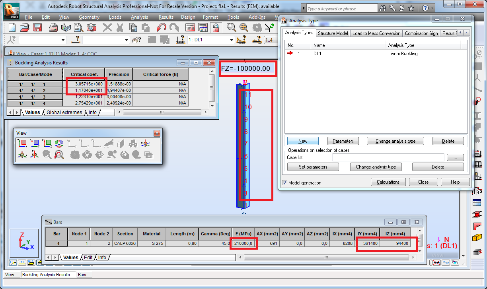The image size is (487, 289).
Task: Create a new project with the New icon
Action: 12,27
